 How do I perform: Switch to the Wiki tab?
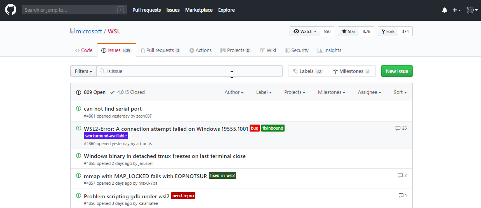[x=268, y=50]
